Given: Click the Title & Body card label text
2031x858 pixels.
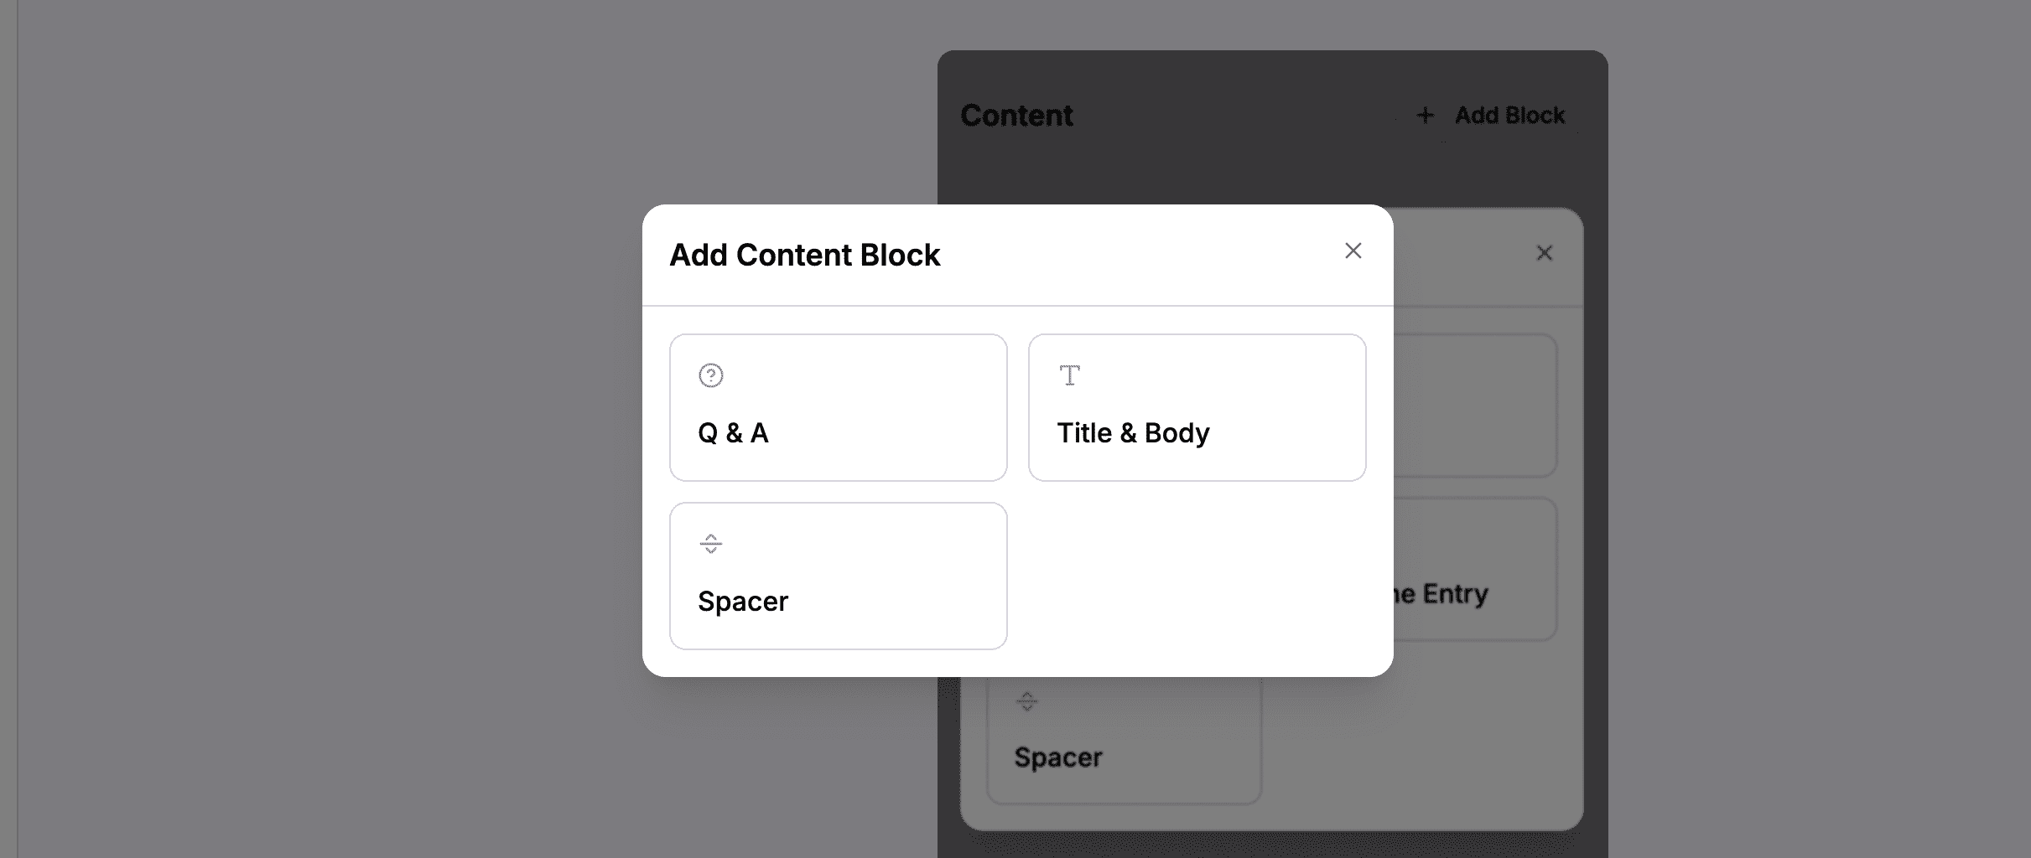Looking at the screenshot, I should [1134, 433].
